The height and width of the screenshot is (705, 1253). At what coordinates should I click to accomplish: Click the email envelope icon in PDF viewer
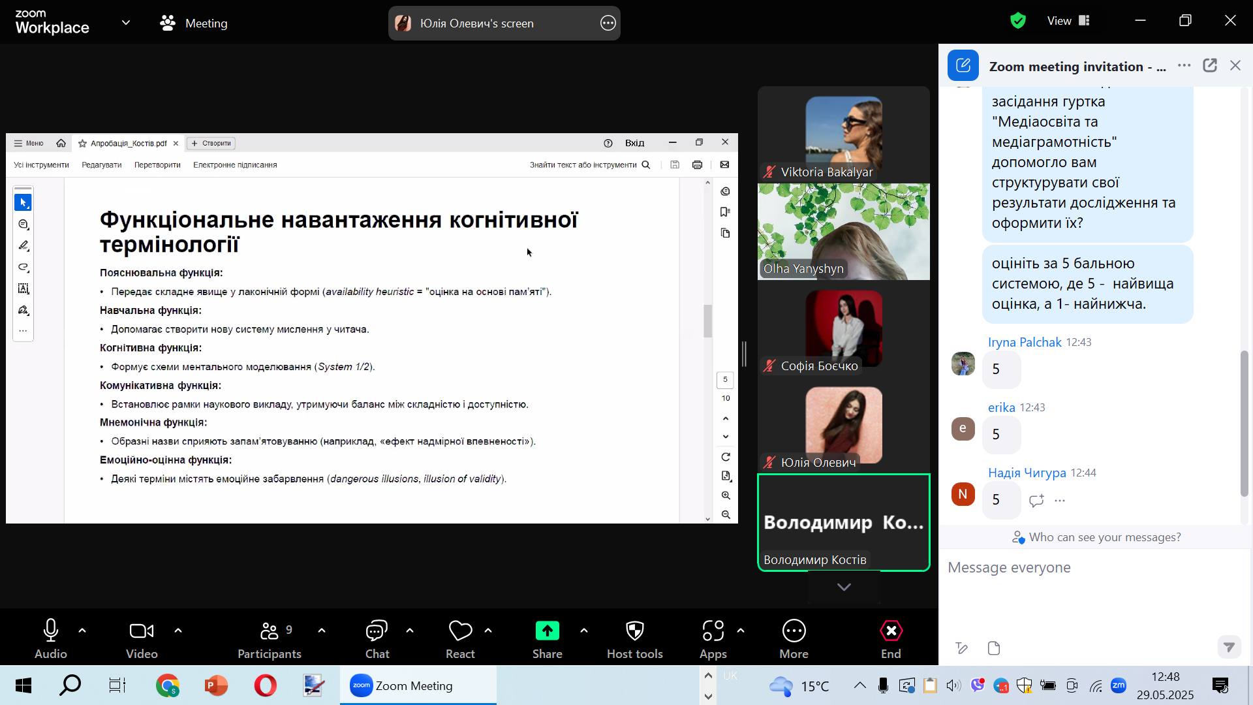click(x=724, y=164)
